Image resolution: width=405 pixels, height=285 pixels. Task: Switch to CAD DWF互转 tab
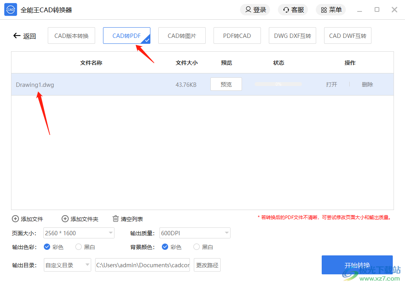348,36
